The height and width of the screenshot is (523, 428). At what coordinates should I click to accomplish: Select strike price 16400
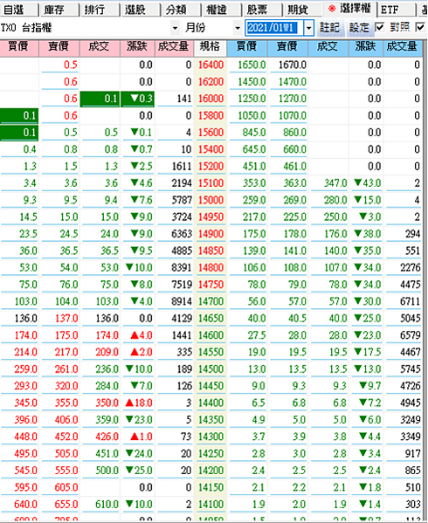point(211,65)
